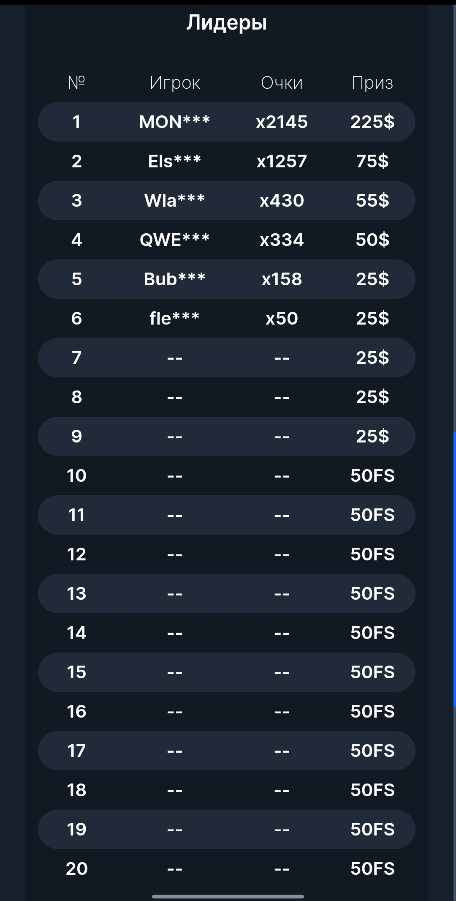This screenshot has width=456, height=901.
Task: Click the Приз column header
Action: pos(372,83)
